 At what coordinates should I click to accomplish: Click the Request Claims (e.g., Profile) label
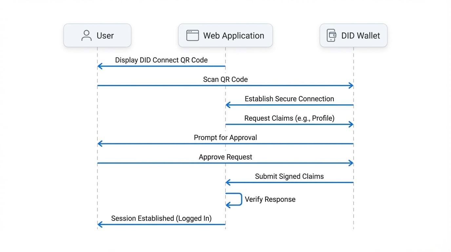click(x=289, y=118)
